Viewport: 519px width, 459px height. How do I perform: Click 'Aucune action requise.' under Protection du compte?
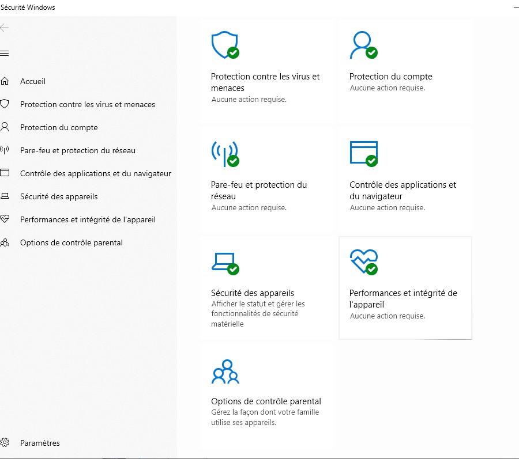click(x=388, y=88)
